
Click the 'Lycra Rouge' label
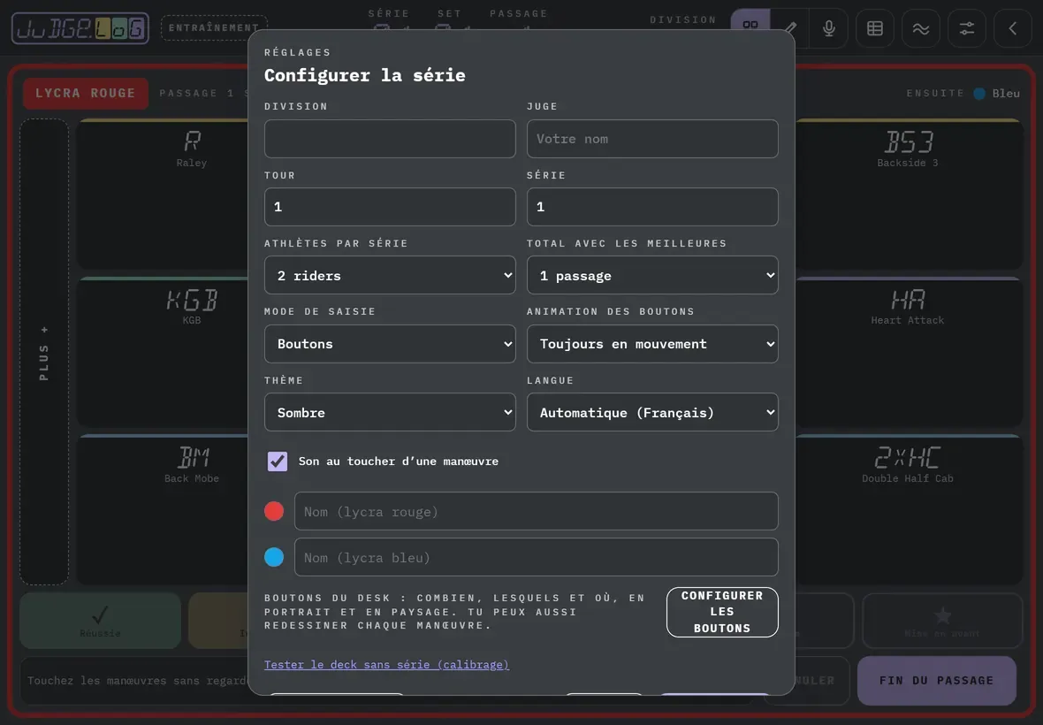click(x=85, y=93)
